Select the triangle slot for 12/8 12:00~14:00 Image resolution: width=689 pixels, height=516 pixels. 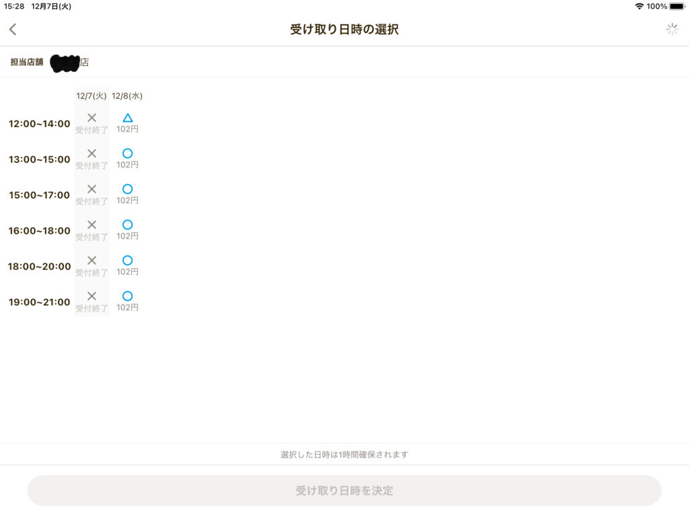[127, 118]
